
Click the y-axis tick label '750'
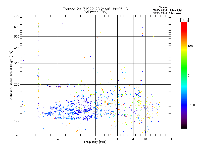click(x=17, y=16)
